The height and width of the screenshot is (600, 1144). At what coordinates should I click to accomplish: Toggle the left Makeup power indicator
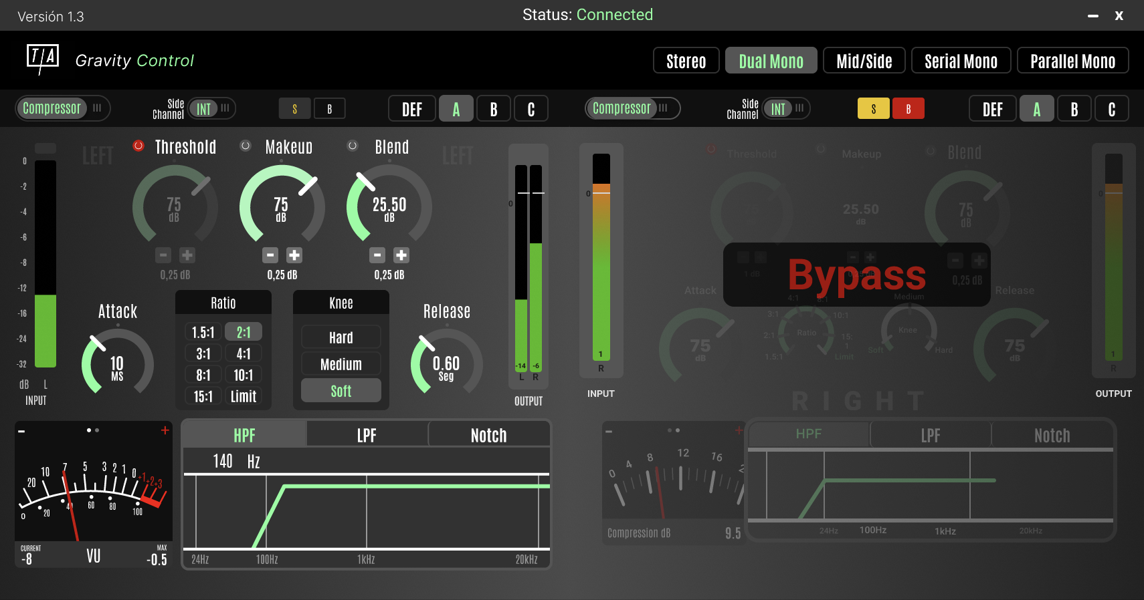pyautogui.click(x=246, y=146)
